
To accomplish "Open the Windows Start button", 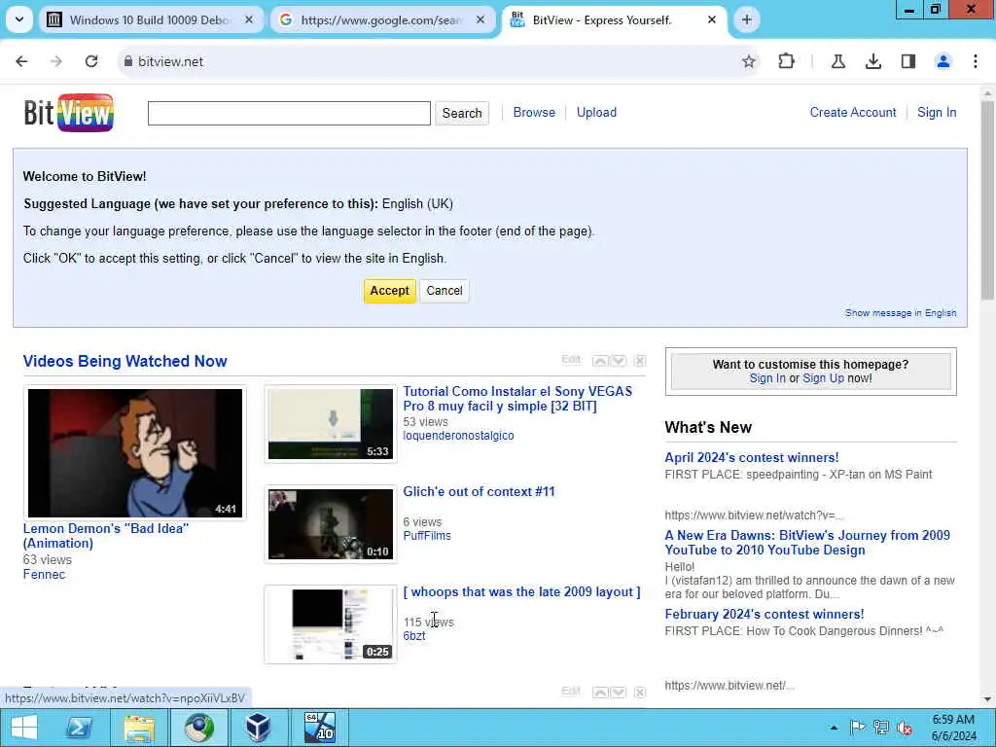I will click(24, 728).
